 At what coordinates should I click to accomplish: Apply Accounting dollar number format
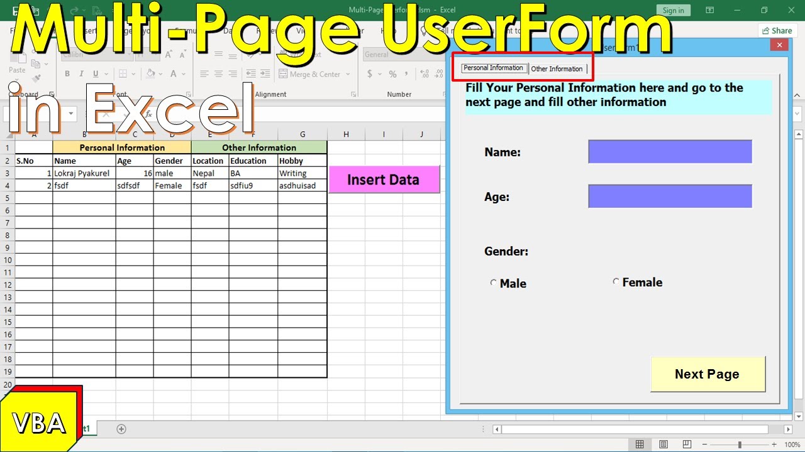[x=370, y=74]
